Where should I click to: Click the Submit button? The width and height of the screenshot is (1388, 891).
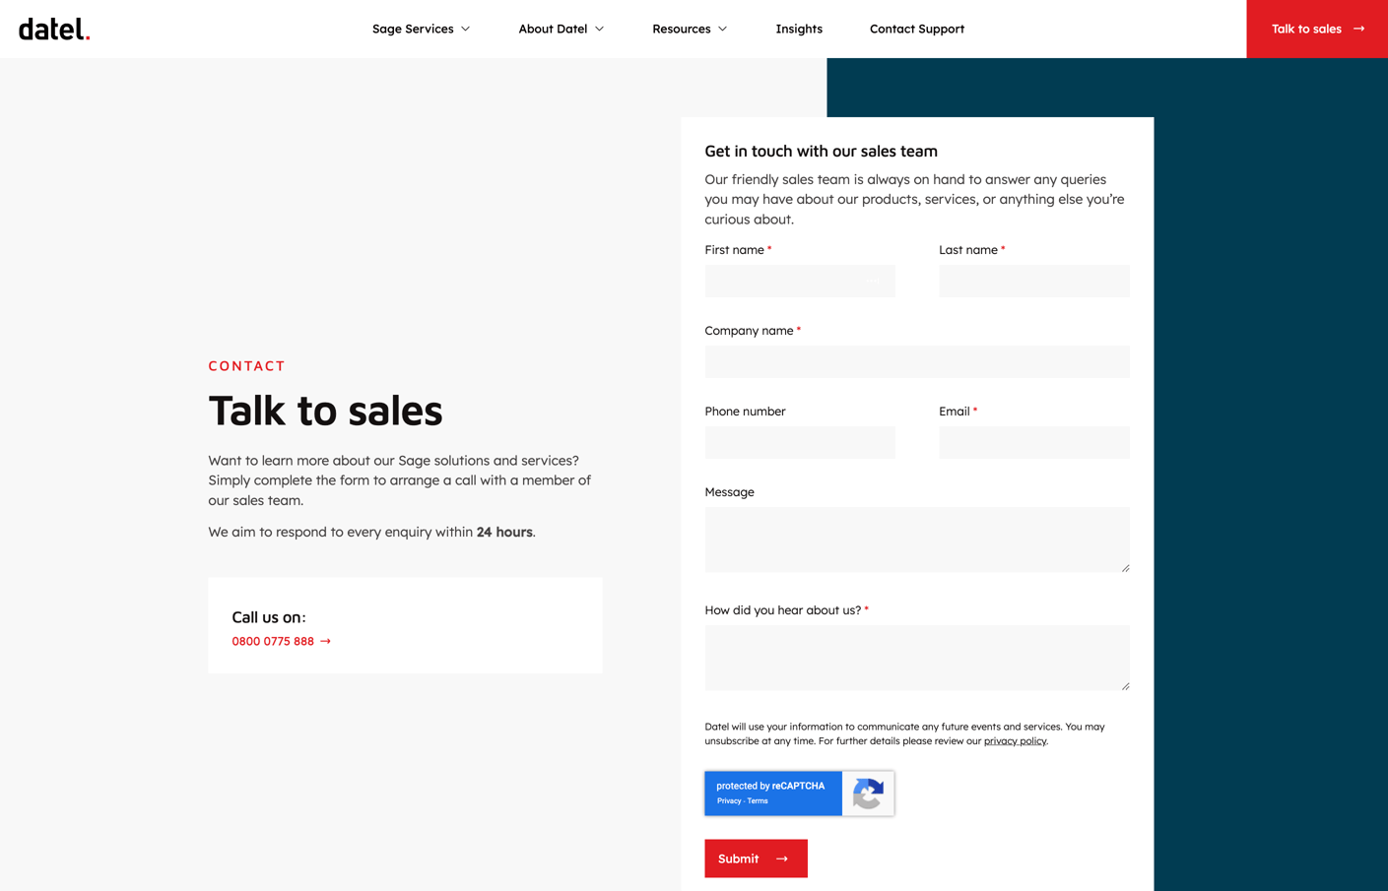point(756,859)
